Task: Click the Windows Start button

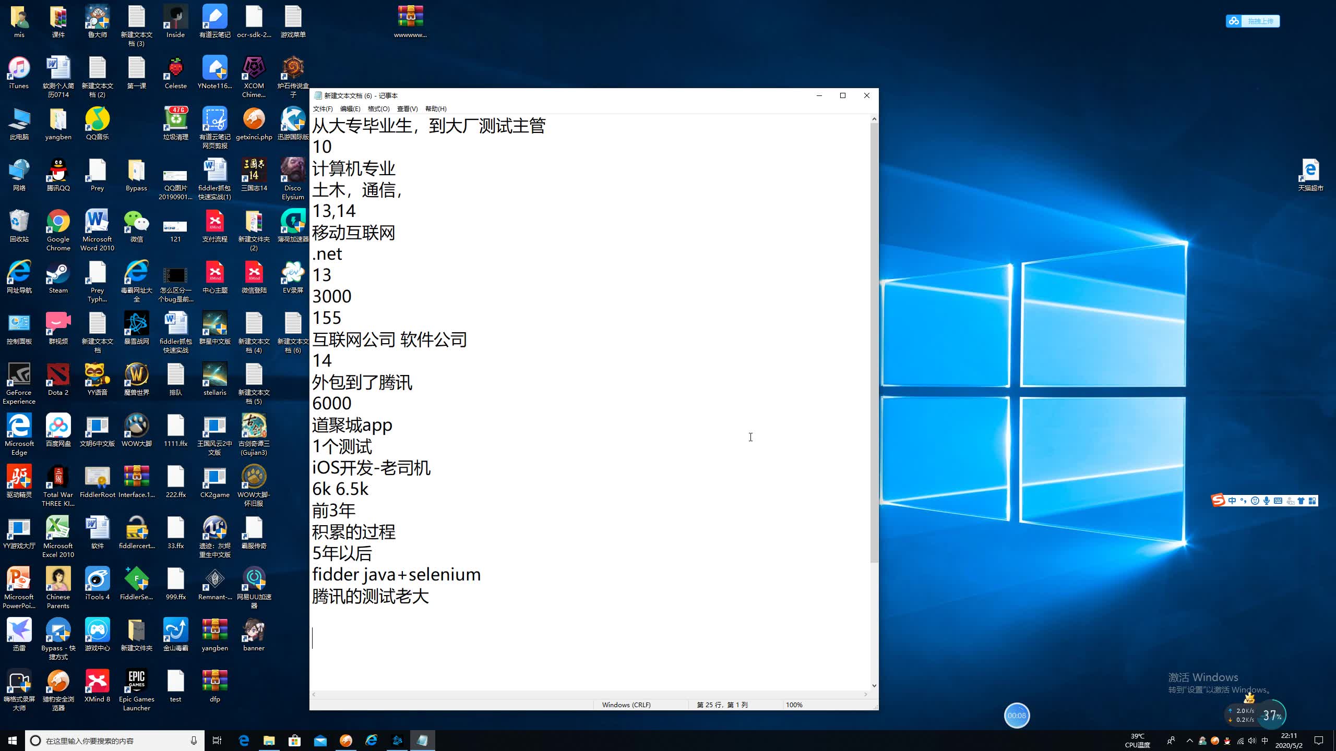Action: pos(13,741)
